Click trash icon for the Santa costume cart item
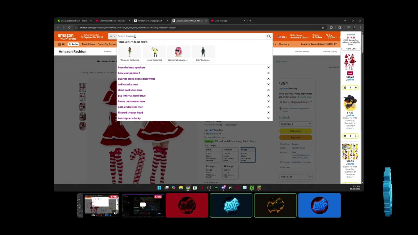The width and height of the screenshot is (418, 235). coord(345,87)
